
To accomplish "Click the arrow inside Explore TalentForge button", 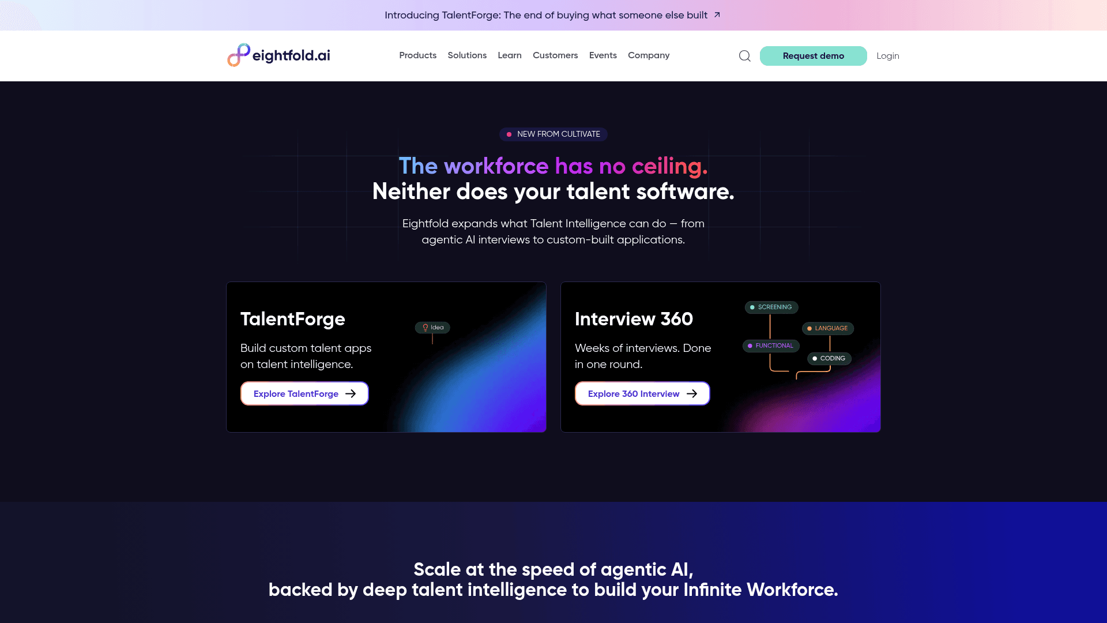I will click(x=351, y=394).
